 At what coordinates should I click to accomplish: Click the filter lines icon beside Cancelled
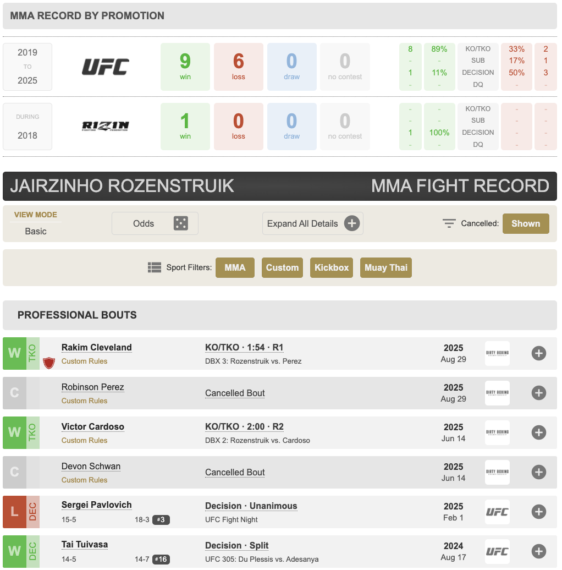[x=449, y=223]
